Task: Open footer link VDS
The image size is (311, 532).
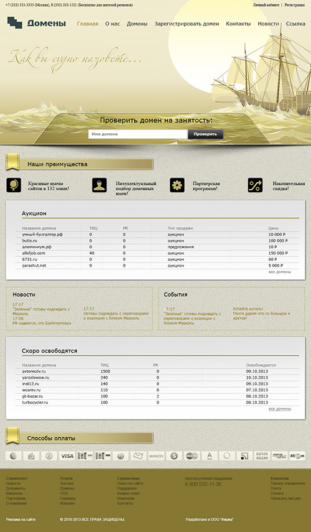Action: point(64,493)
